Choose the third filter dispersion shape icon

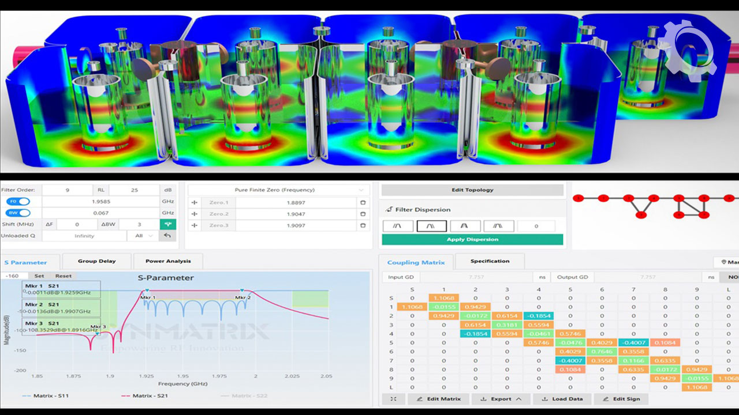pyautogui.click(x=465, y=226)
